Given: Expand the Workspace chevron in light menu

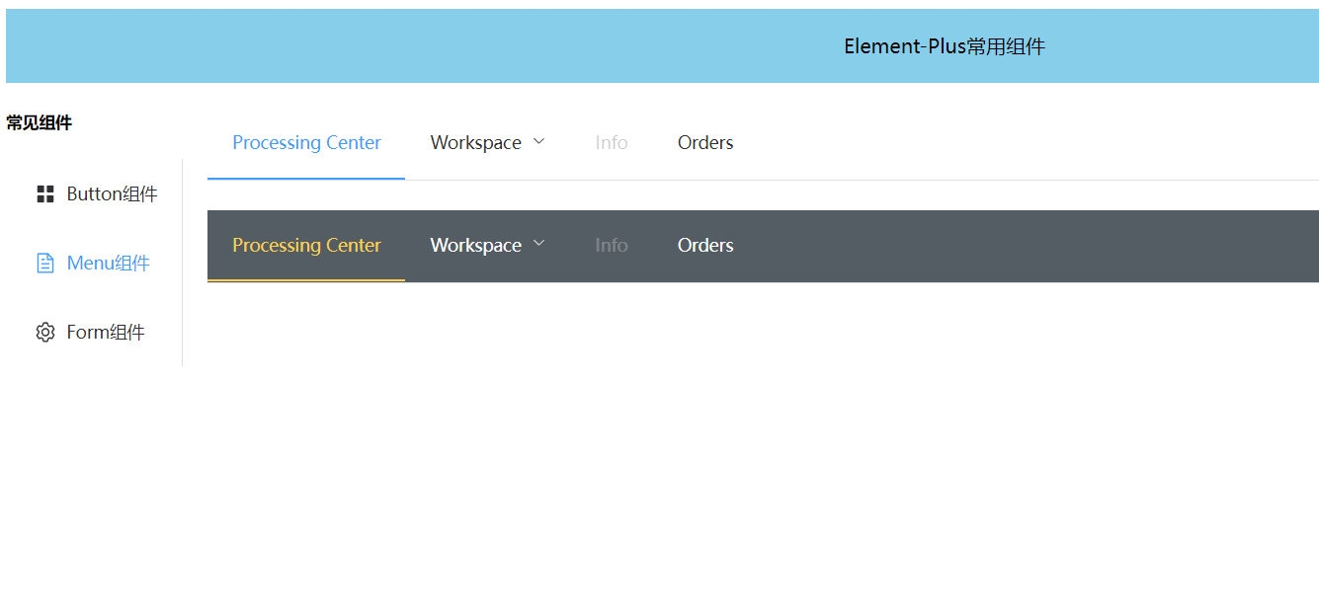Looking at the screenshot, I should pos(538,142).
